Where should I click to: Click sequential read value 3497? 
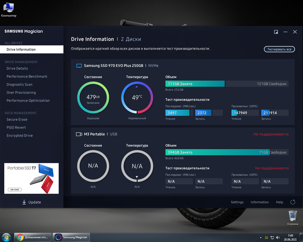[x=179, y=113]
